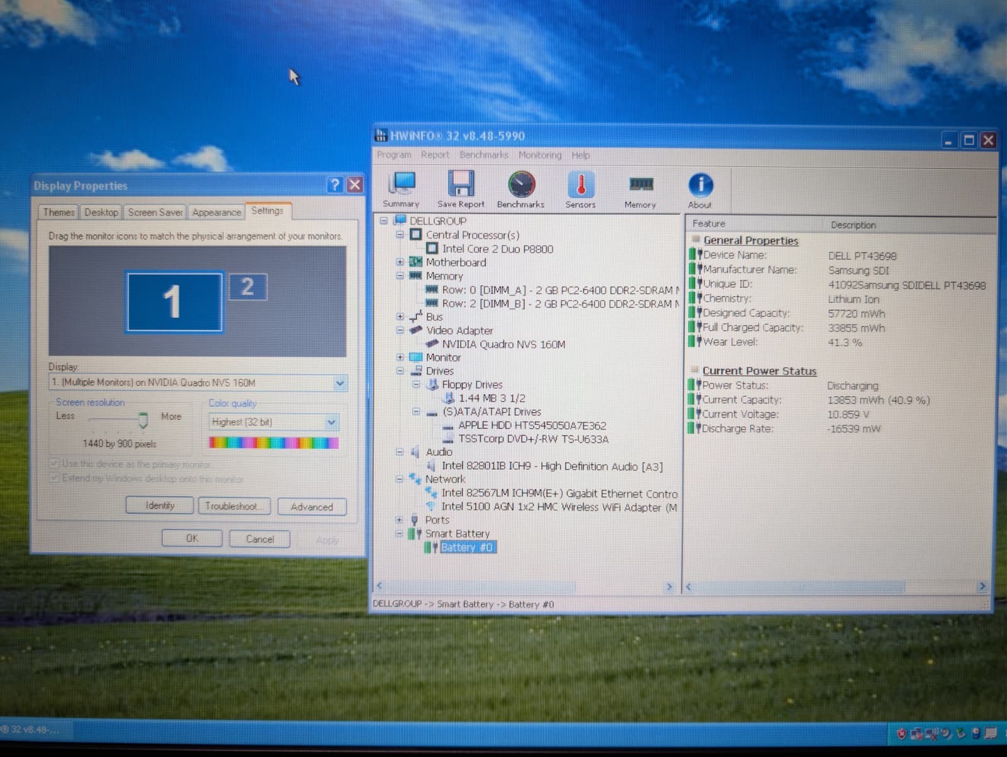Switch to the Appearance tab
Viewport: 1007px width, 757px height.
[x=217, y=213]
